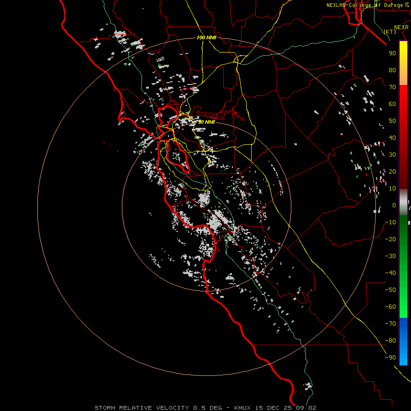The image size is (411, 411).
Task: Click the -70 knot scale label
Action: (x=390, y=324)
